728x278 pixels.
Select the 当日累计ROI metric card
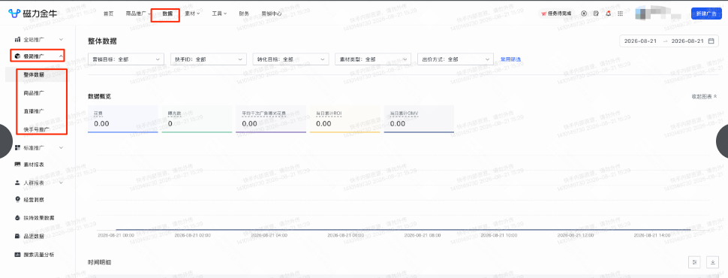pyautogui.click(x=345, y=119)
